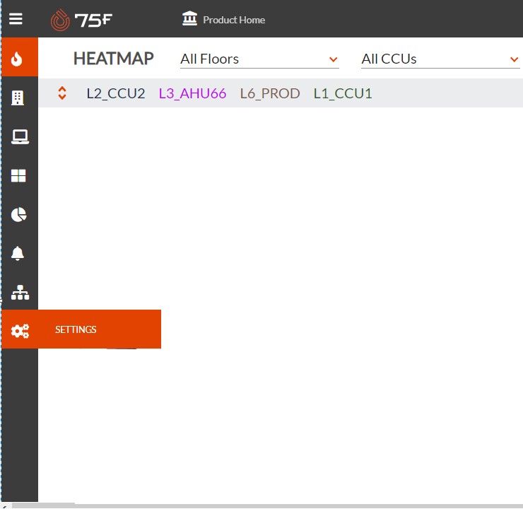This screenshot has height=509, width=523.
Task: Choose the L6_PROD item
Action: tap(270, 93)
